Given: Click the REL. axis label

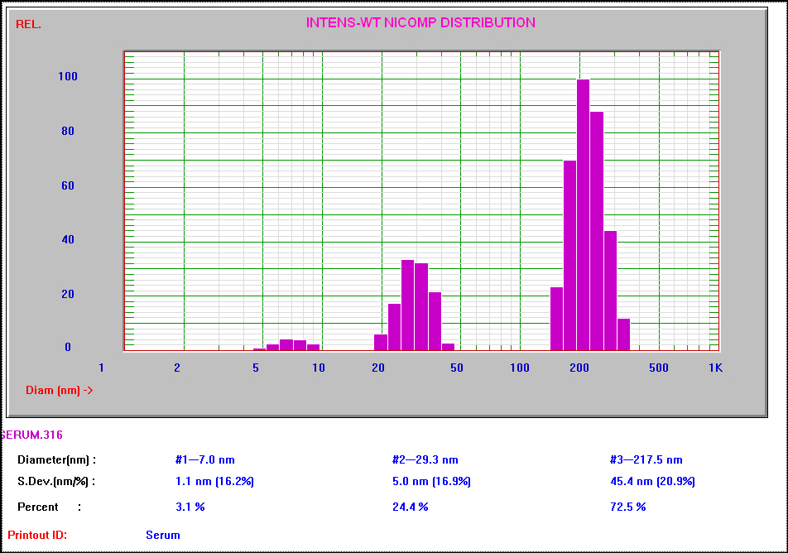Looking at the screenshot, I should click(29, 24).
